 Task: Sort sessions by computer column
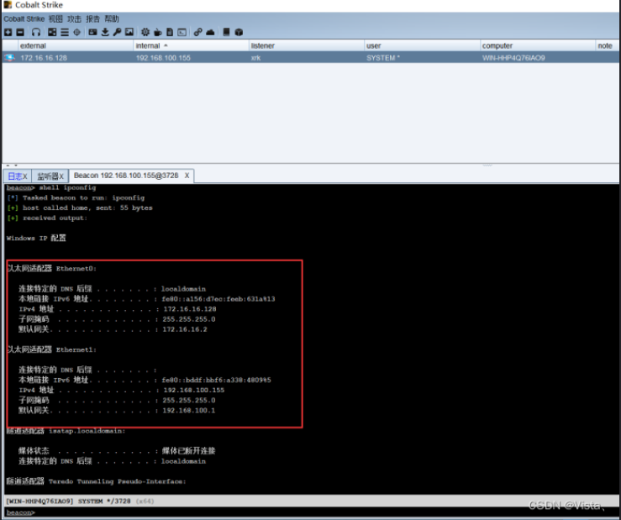coord(538,45)
